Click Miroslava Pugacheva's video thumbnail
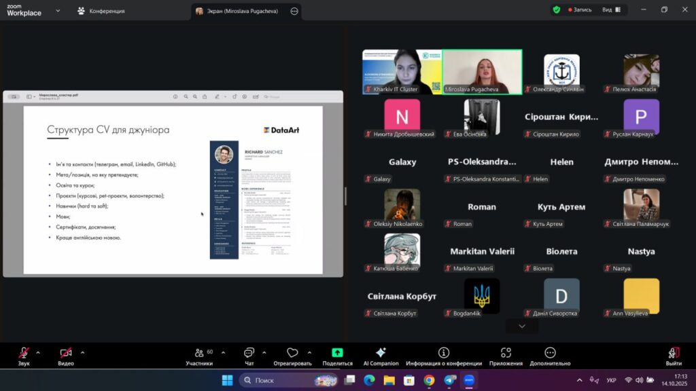Screen dimensions: 696x391 coord(482,70)
